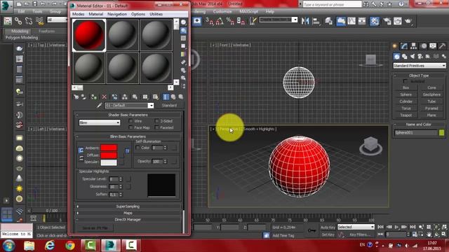Select the Lights category in Create panel
Screen dimensions: 449x252
pos(413,57)
